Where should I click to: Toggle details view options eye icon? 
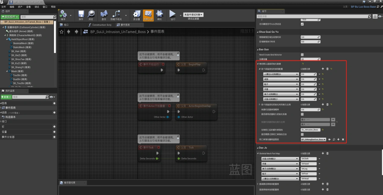point(380,16)
